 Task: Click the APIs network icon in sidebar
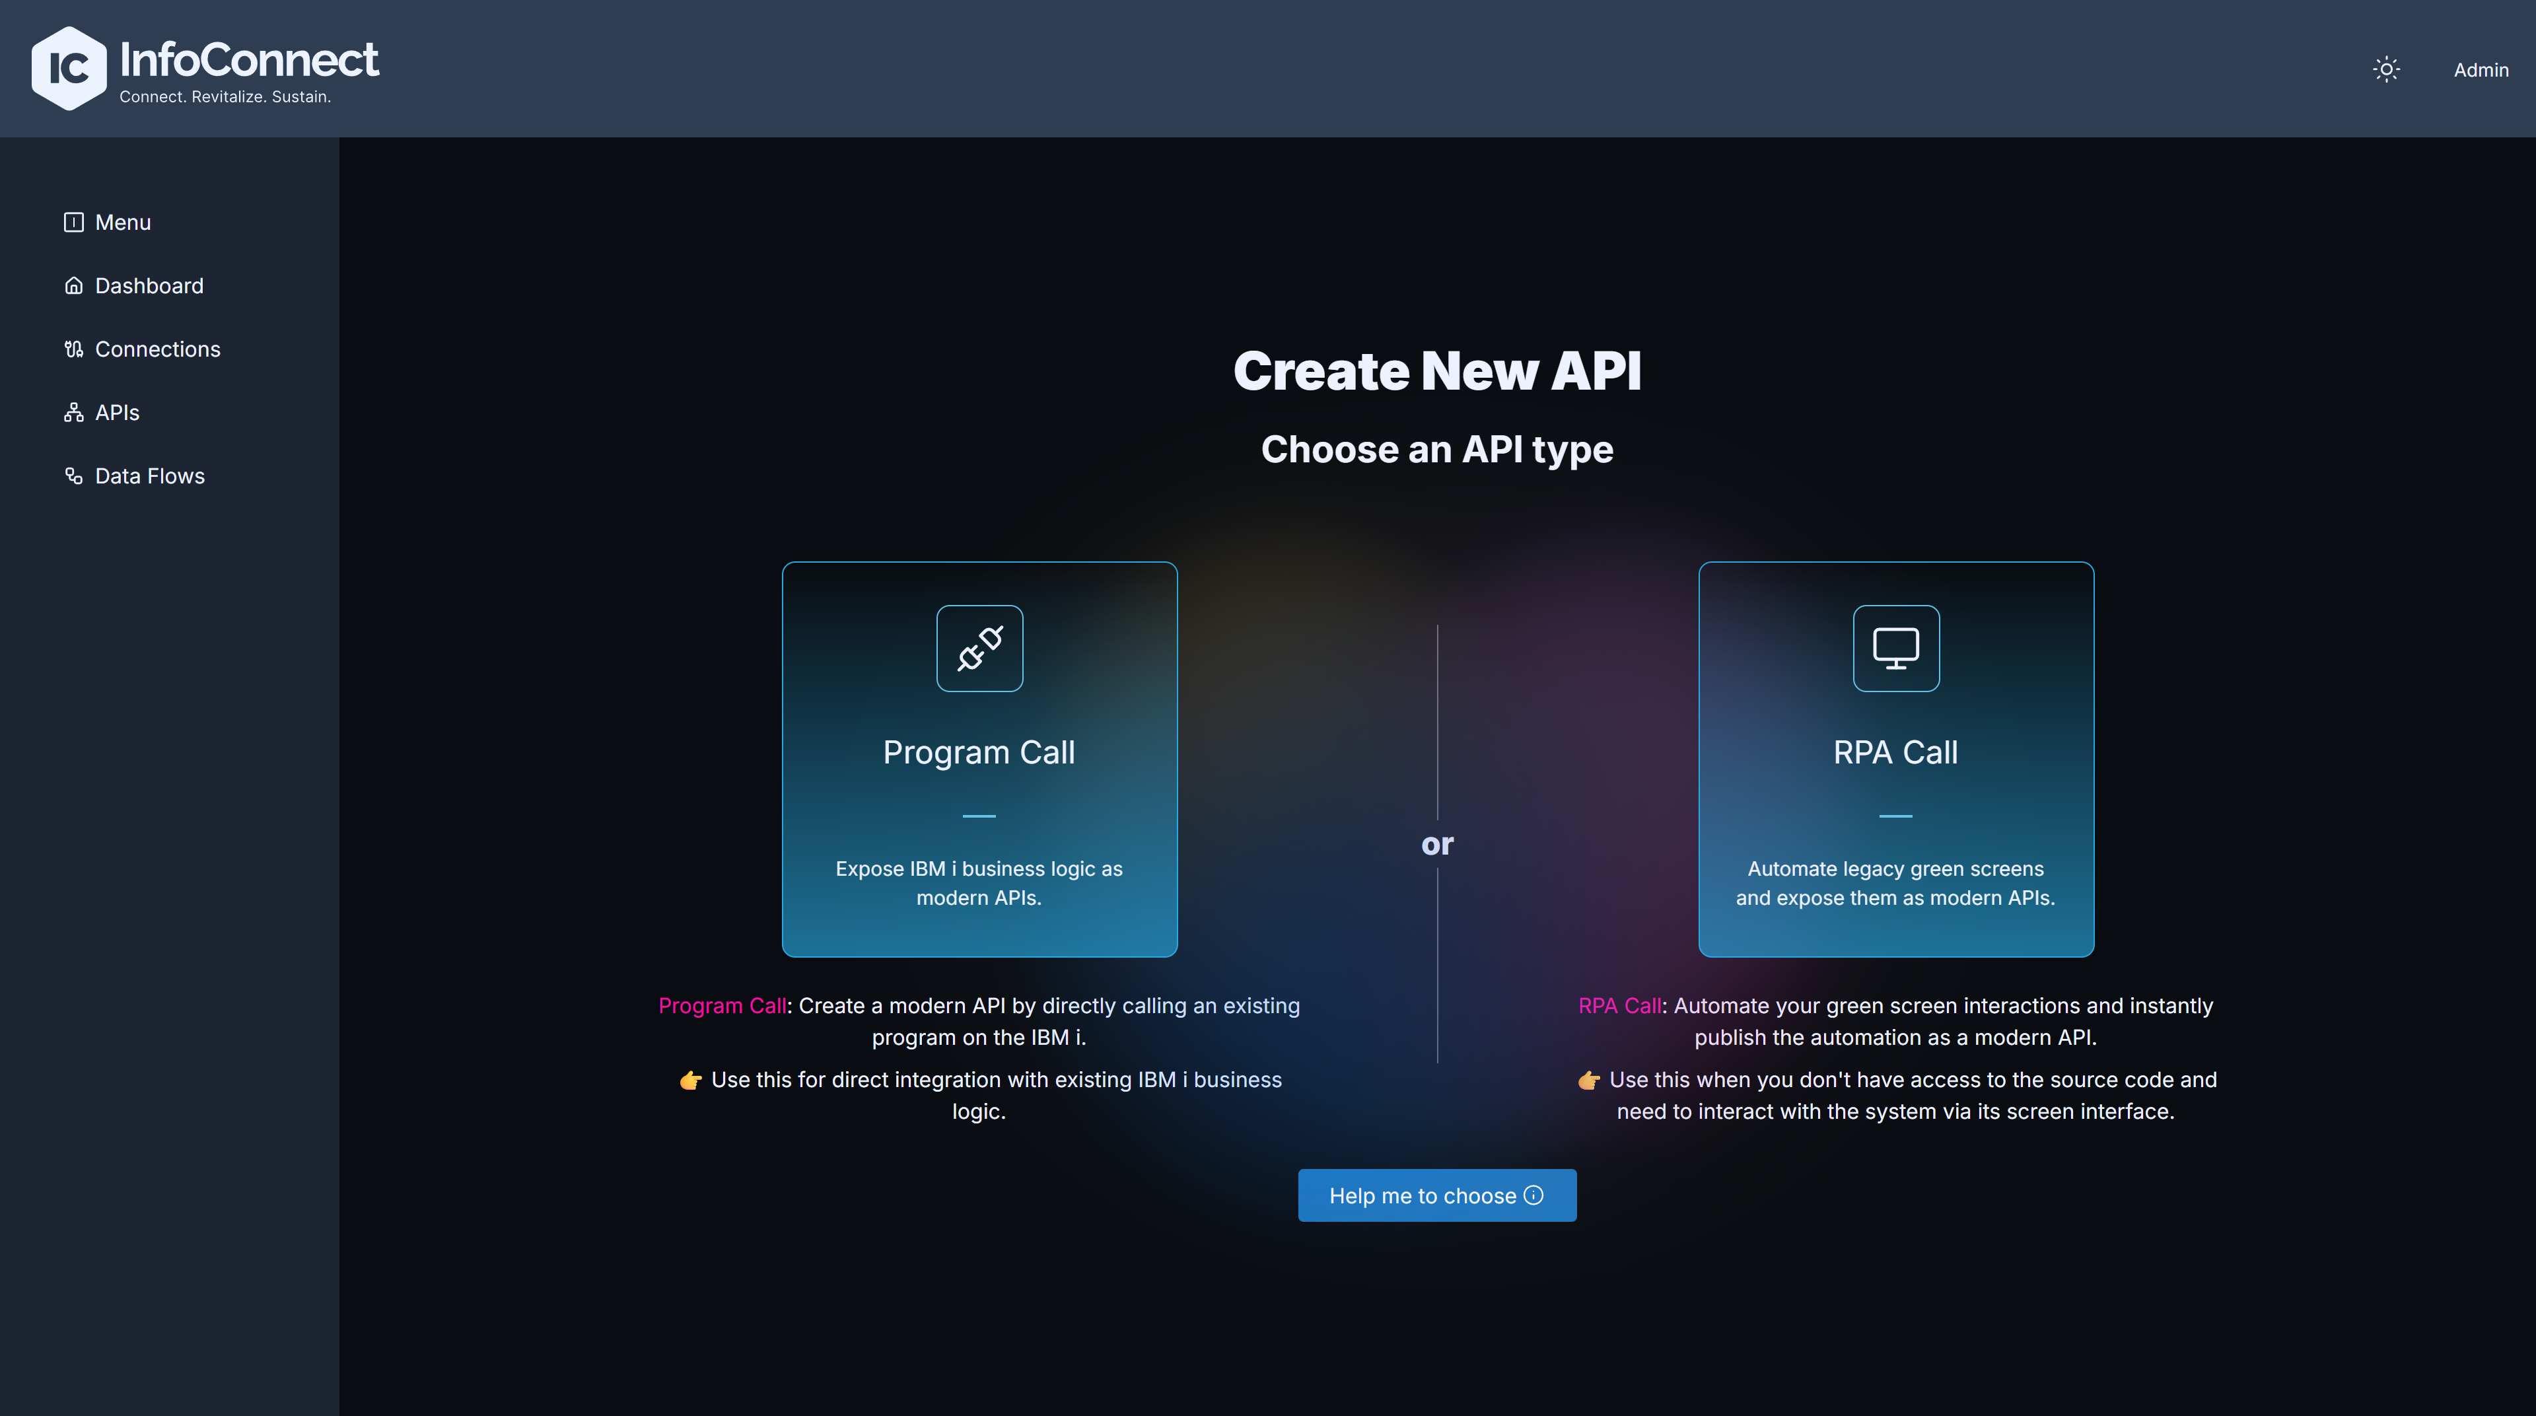point(74,413)
